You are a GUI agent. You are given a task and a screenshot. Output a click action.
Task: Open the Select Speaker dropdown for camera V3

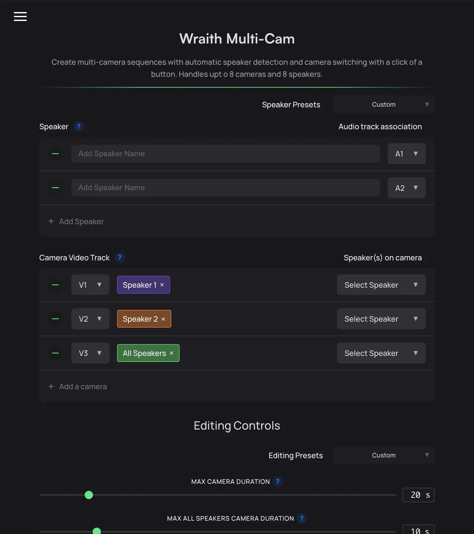[381, 353]
